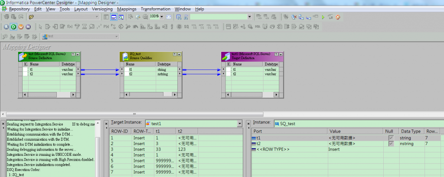
Task: Open the 'test' mapping dropdown
Action: (x=116, y=37)
